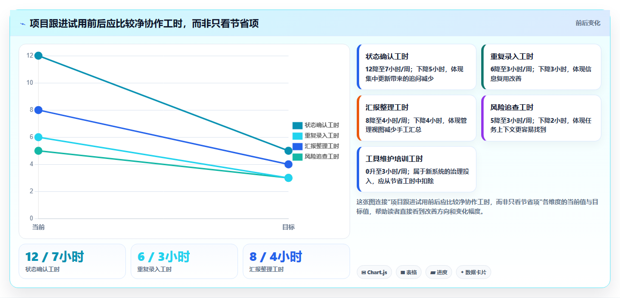Select the blue 目标 data point at value 4
This screenshot has width=620, height=298.
coord(289,164)
